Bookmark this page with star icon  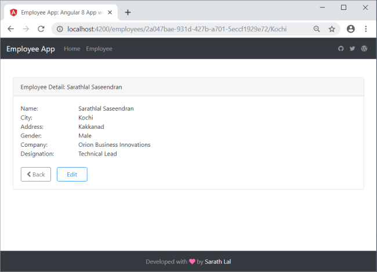[332, 29]
